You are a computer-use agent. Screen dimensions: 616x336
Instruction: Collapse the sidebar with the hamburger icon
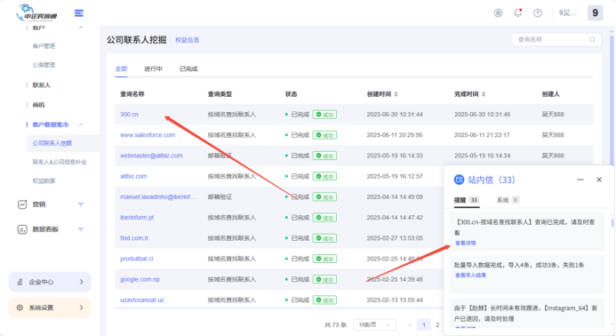click(79, 13)
